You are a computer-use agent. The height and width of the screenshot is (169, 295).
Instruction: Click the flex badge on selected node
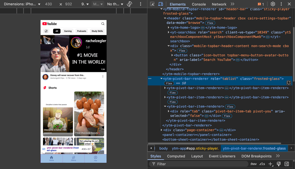click(169, 83)
